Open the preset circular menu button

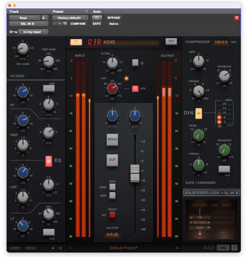coord(87,11)
